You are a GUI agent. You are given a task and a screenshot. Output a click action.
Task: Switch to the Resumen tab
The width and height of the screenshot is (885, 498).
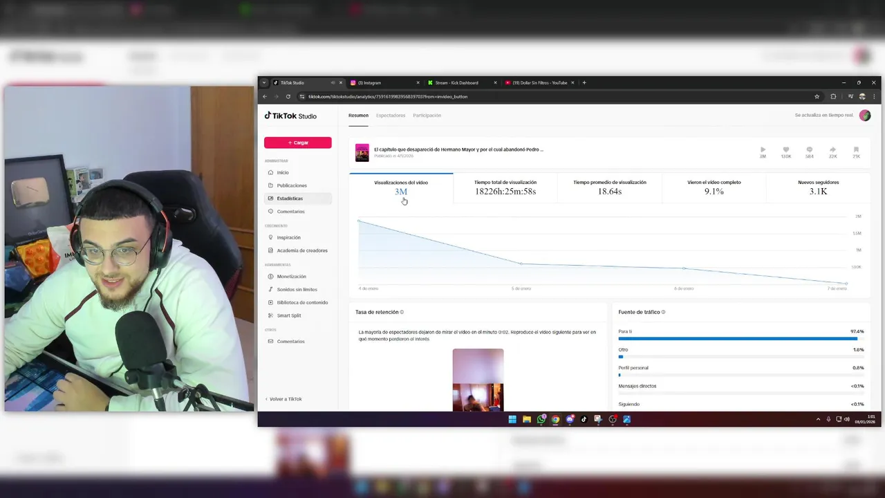tap(358, 116)
